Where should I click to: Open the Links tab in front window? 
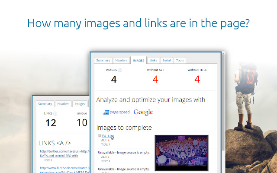[153, 61]
